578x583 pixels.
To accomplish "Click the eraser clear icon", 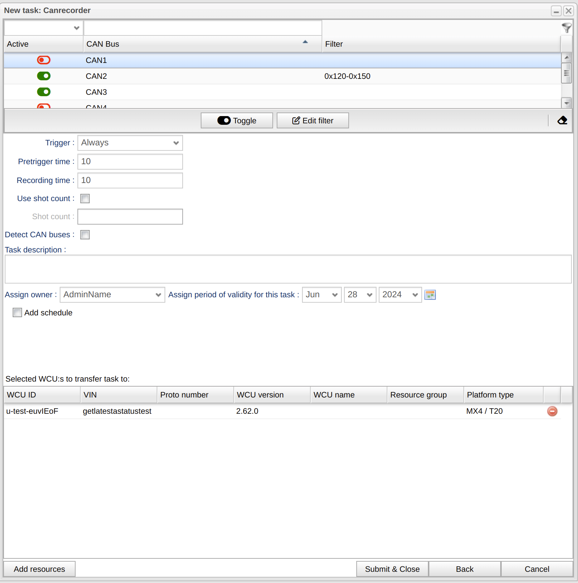I will click(x=562, y=120).
